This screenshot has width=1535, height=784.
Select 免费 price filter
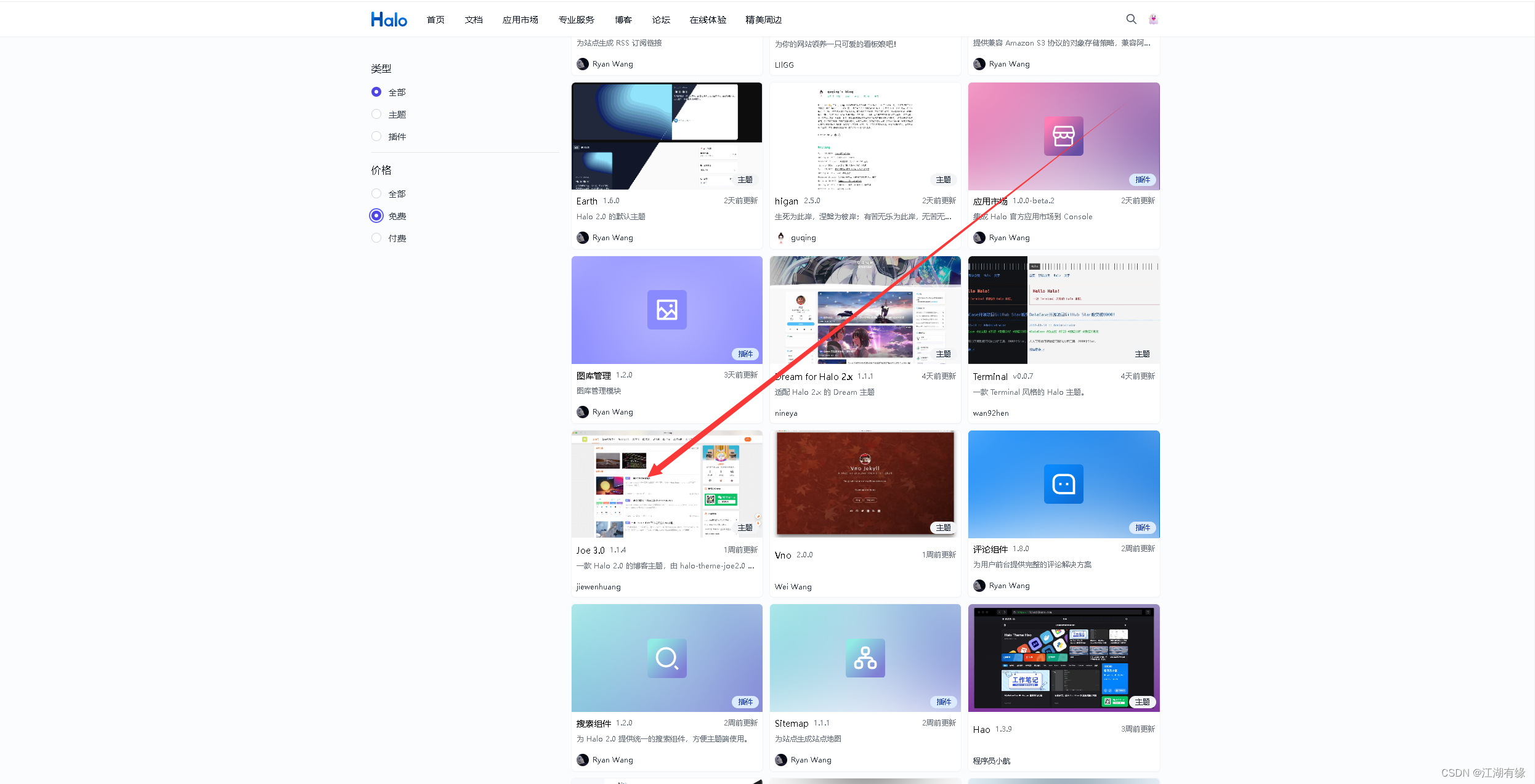click(376, 216)
